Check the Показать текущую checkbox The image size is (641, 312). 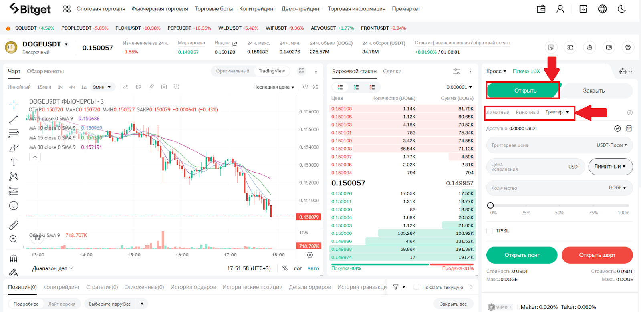[x=416, y=287]
